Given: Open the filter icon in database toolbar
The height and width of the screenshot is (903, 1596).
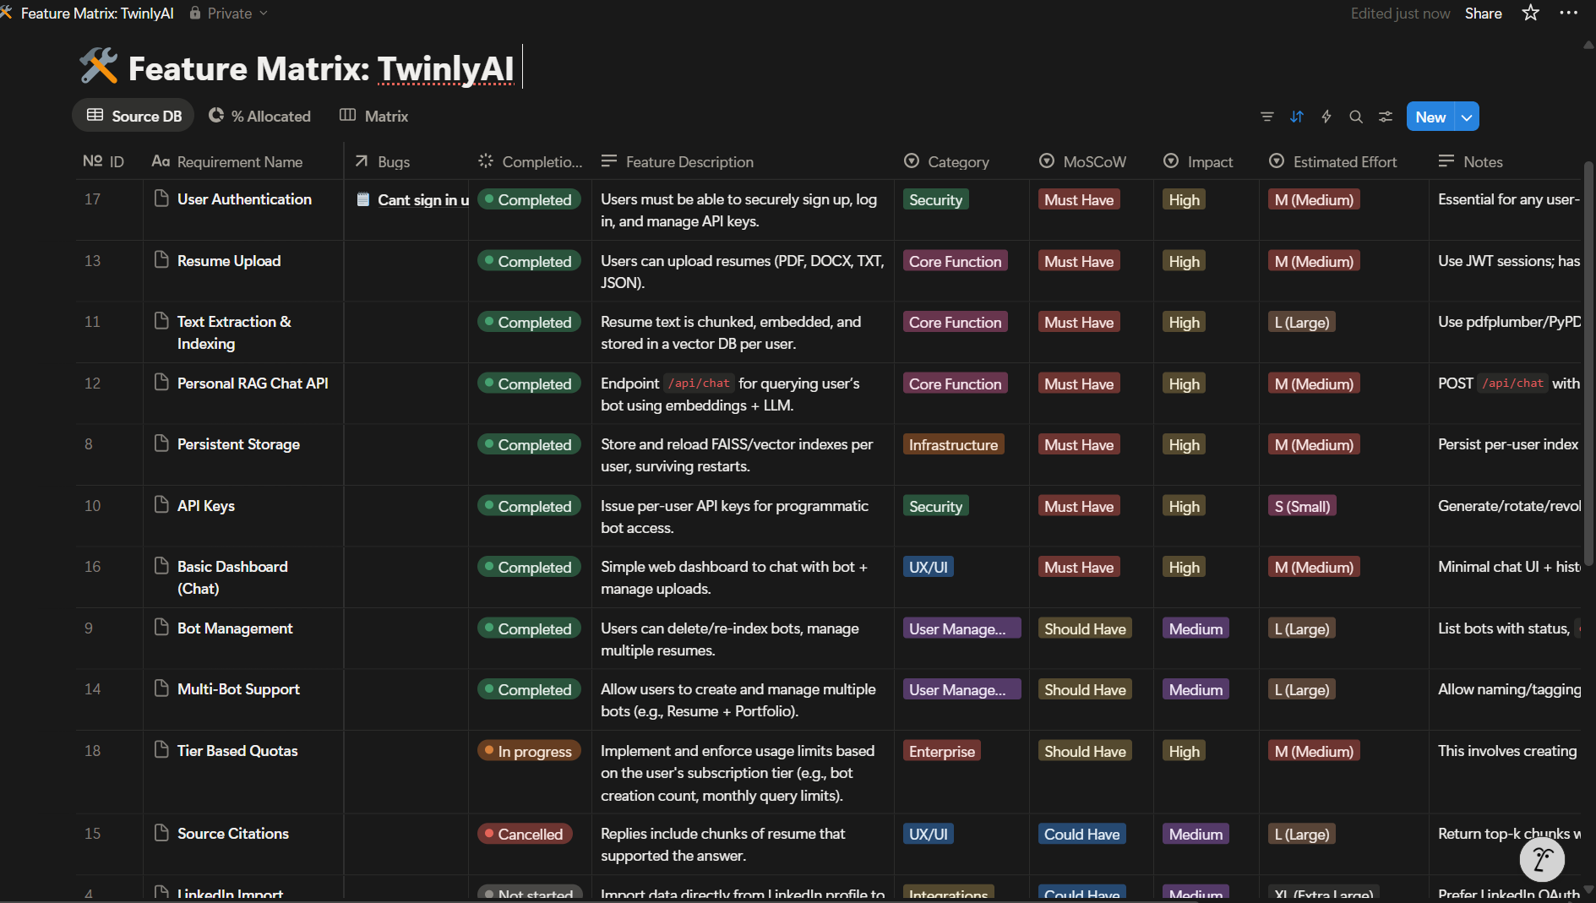Looking at the screenshot, I should point(1266,117).
